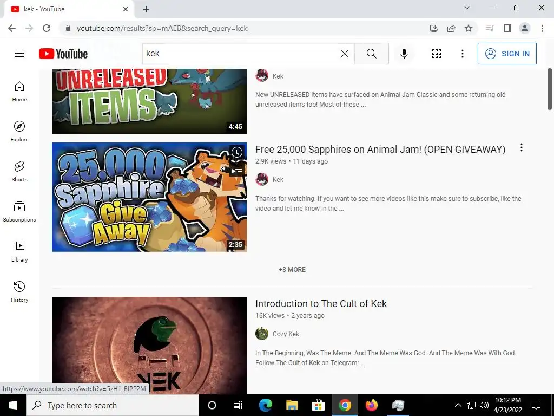Click the Watch Later clock on Sapphire thumbnail
Viewport: 554px width, 416px height.
tap(237, 152)
